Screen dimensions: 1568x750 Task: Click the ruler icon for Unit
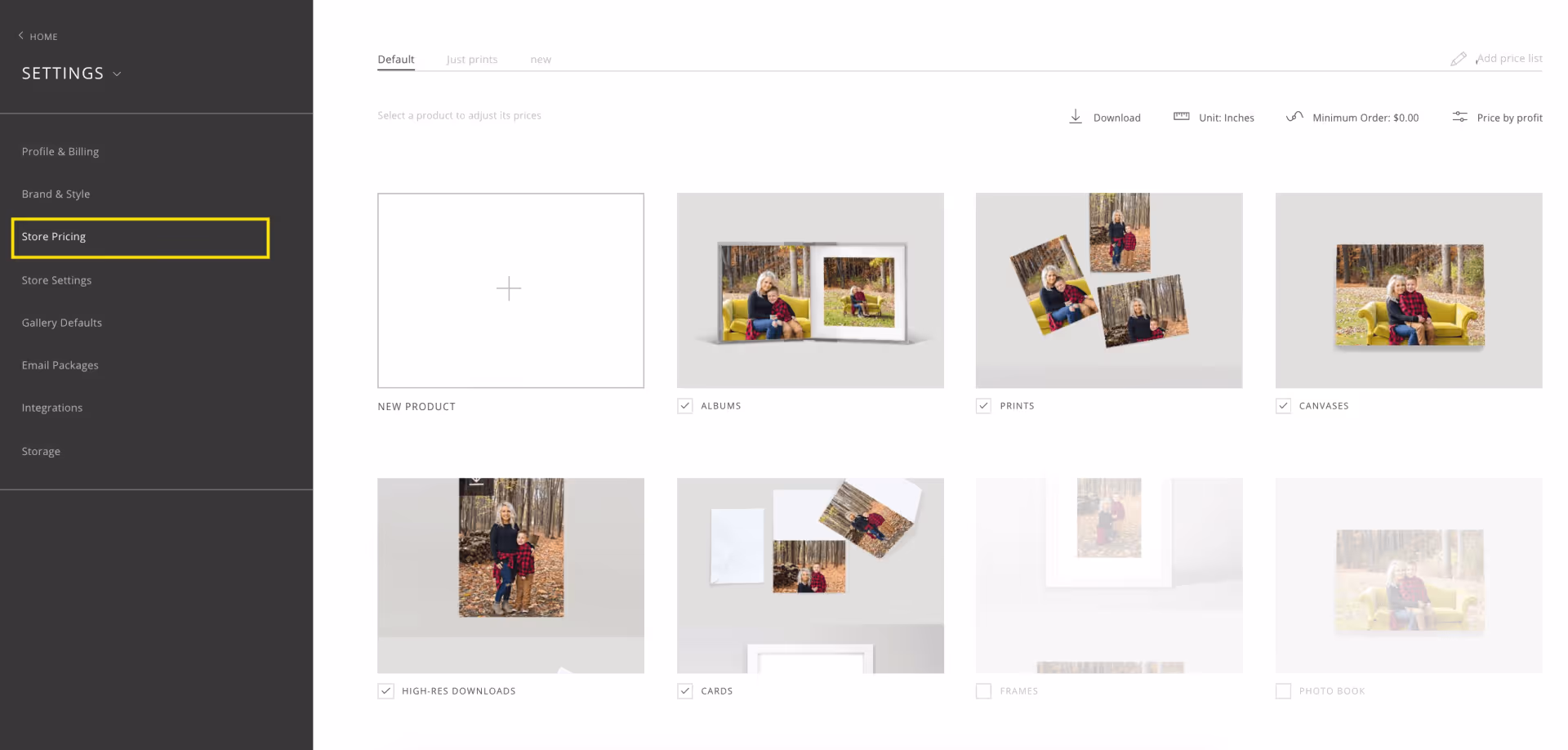(1181, 117)
